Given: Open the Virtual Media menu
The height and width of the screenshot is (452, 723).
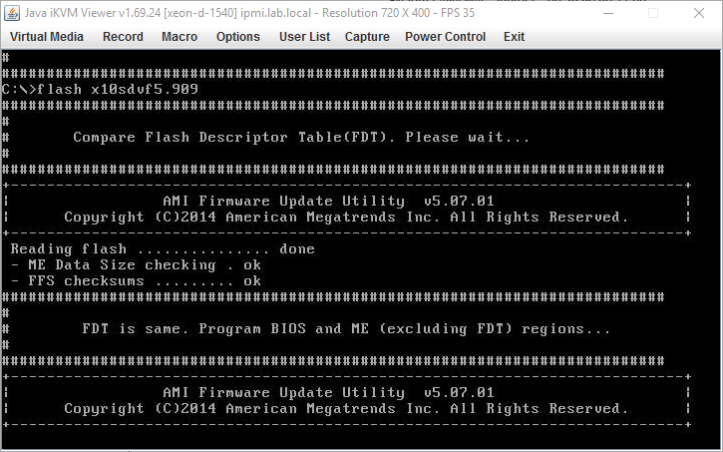Looking at the screenshot, I should coord(47,37).
